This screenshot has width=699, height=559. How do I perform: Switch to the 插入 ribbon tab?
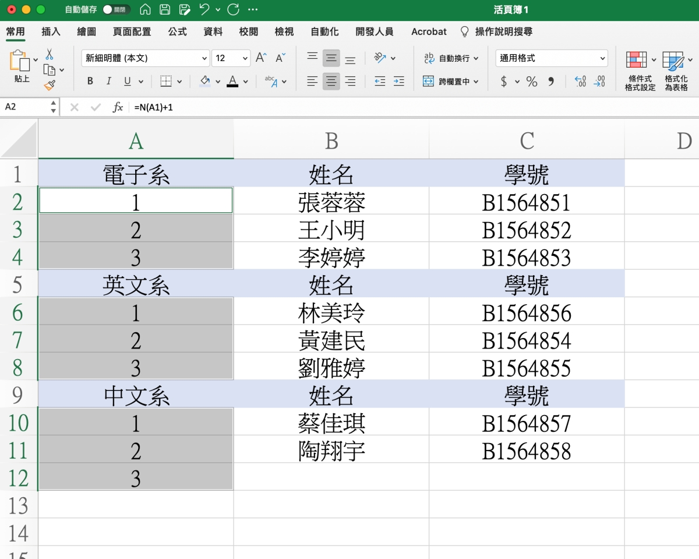[x=51, y=31]
